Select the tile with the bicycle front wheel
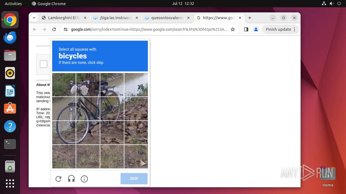 (64, 109)
